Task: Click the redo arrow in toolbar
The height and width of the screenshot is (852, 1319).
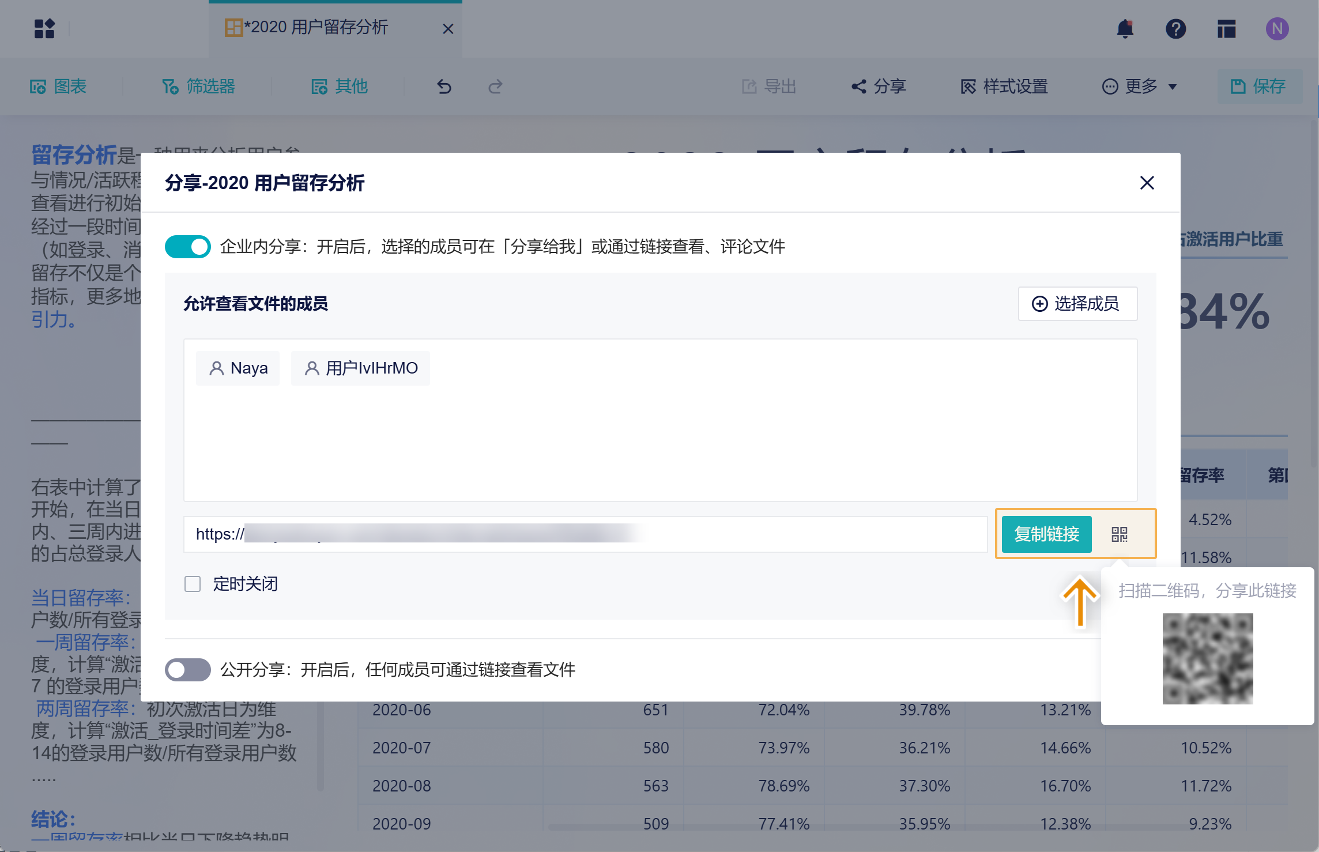Action: coord(495,86)
